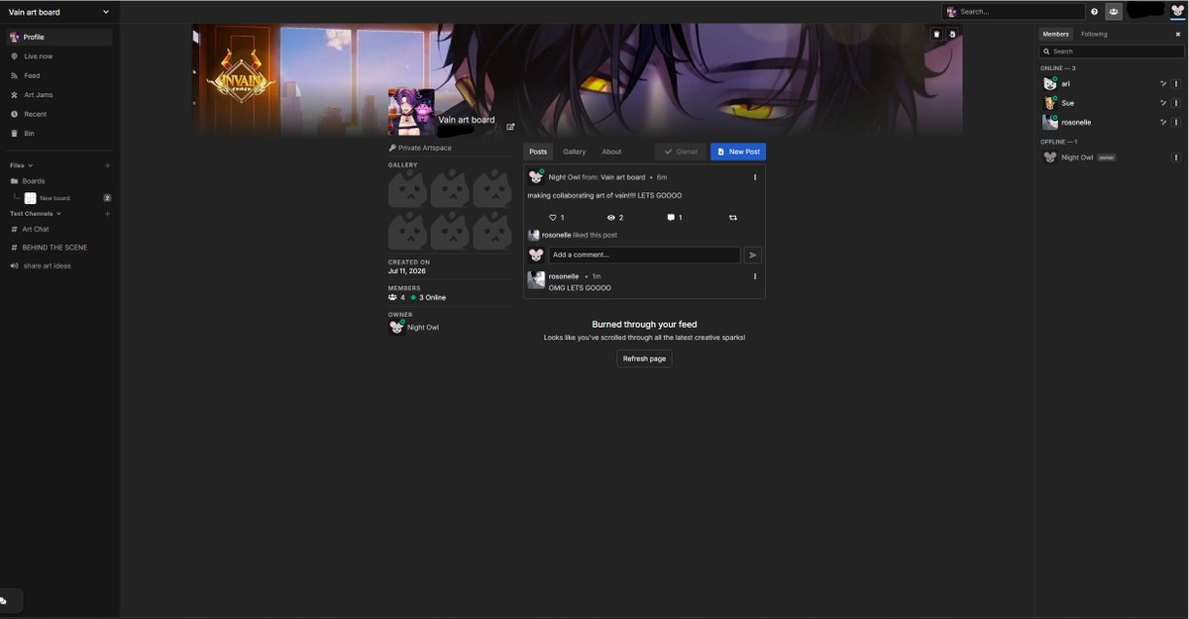The image size is (1189, 619).
Task: Switch to the About tab
Action: pos(611,152)
